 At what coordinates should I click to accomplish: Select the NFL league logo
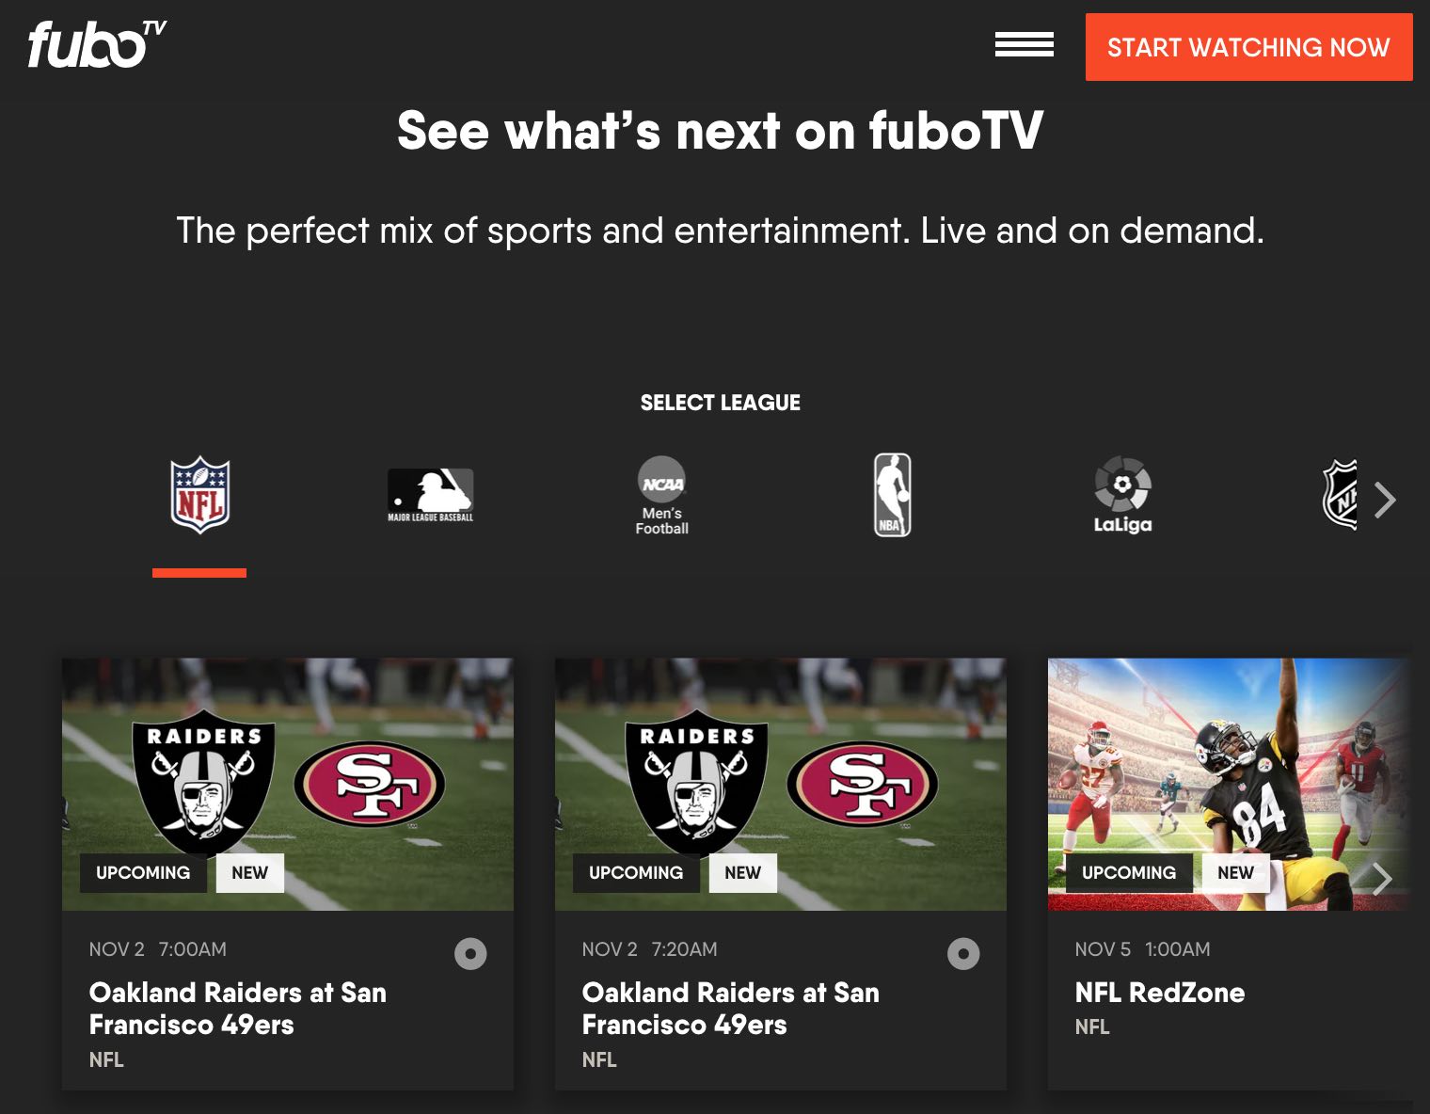click(199, 495)
